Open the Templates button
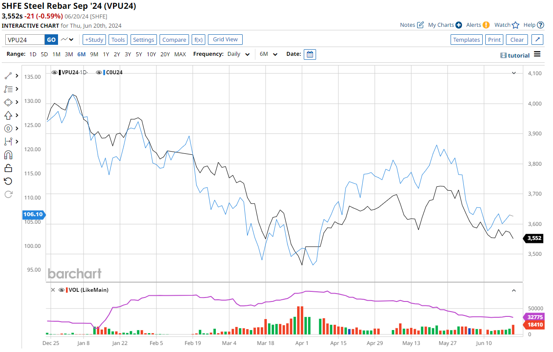 click(x=466, y=40)
